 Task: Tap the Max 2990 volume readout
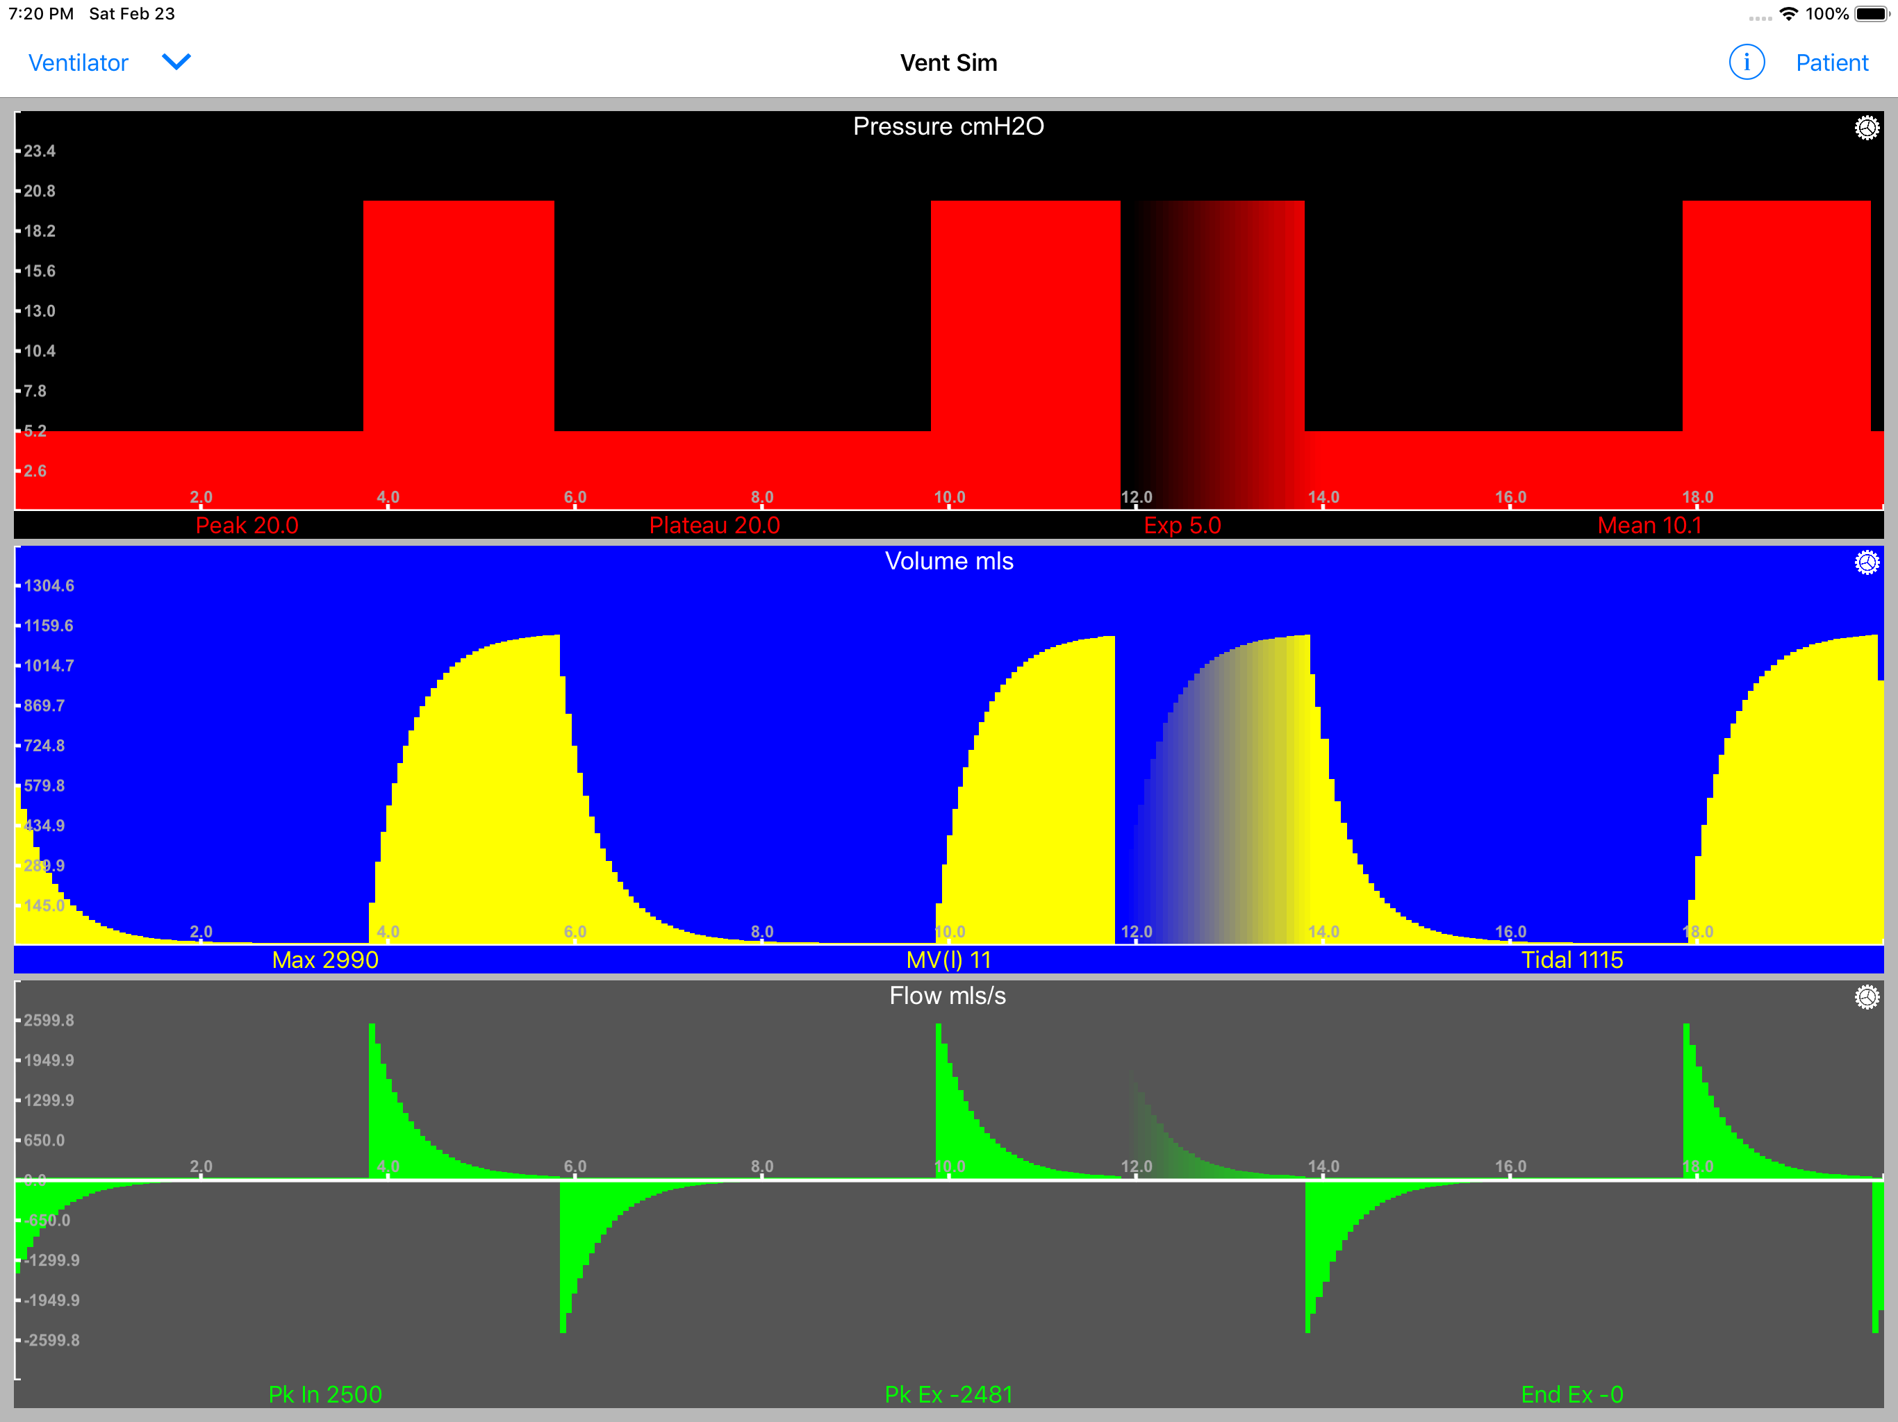coord(325,960)
